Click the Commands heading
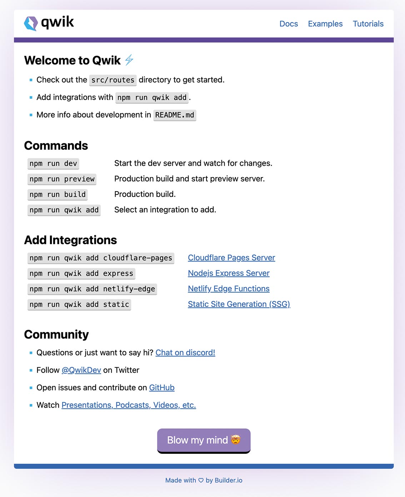Viewport: 405px width, 497px height. point(56,146)
